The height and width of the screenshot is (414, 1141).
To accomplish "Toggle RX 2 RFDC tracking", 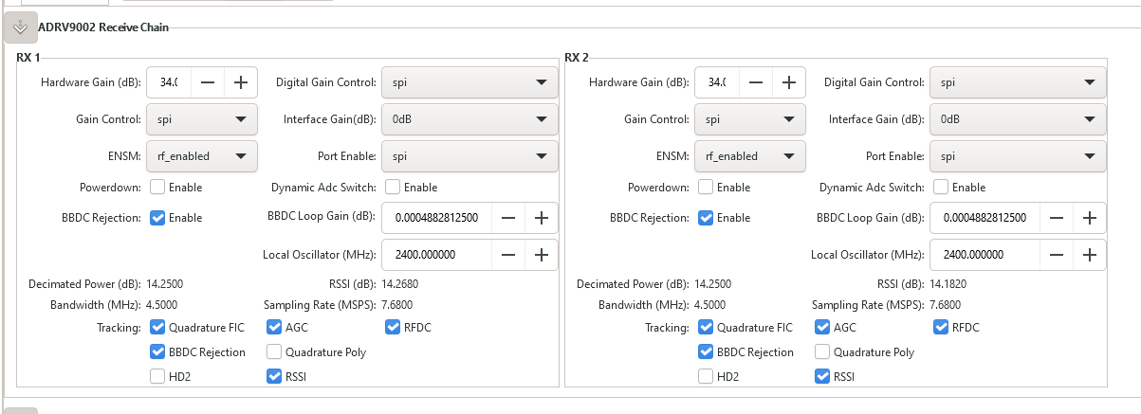I will [941, 328].
